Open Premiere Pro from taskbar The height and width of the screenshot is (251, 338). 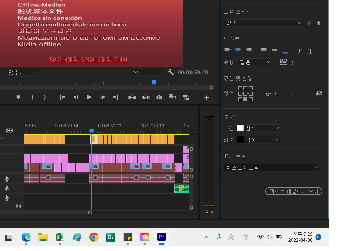(162, 237)
